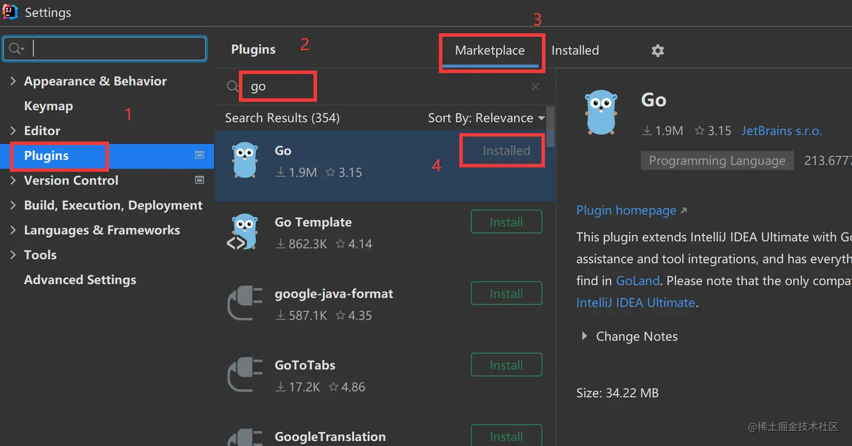Switch to the Installed tab
The width and height of the screenshot is (852, 446).
point(575,51)
